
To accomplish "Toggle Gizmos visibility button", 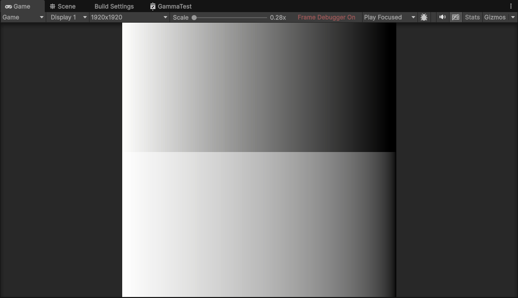I will (x=495, y=17).
